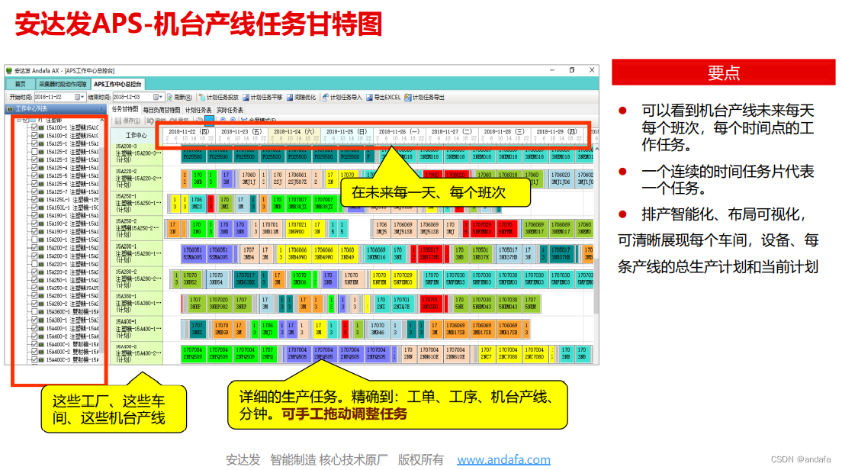Screen dimensions: 842x470
Task: Click the 计划任务投放 release-tasks toolbar icon
Action: click(x=202, y=97)
